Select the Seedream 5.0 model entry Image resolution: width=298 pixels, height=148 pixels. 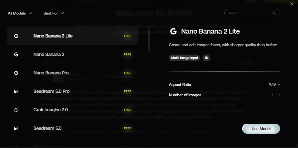[72, 128]
